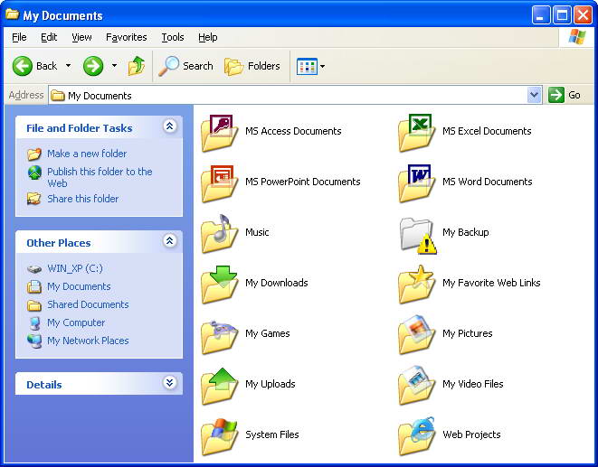598x467 pixels.
Task: Click the My Favorite Web Links label
Action: point(491,283)
